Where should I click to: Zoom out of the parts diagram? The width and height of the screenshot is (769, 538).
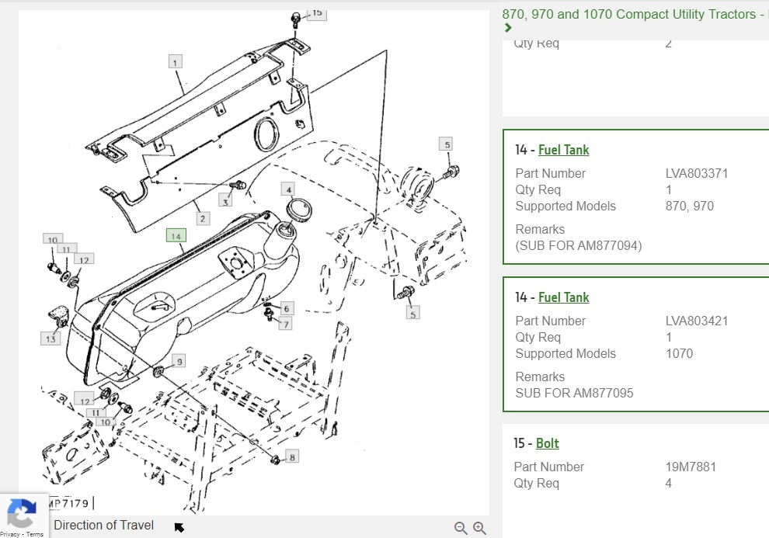461,528
